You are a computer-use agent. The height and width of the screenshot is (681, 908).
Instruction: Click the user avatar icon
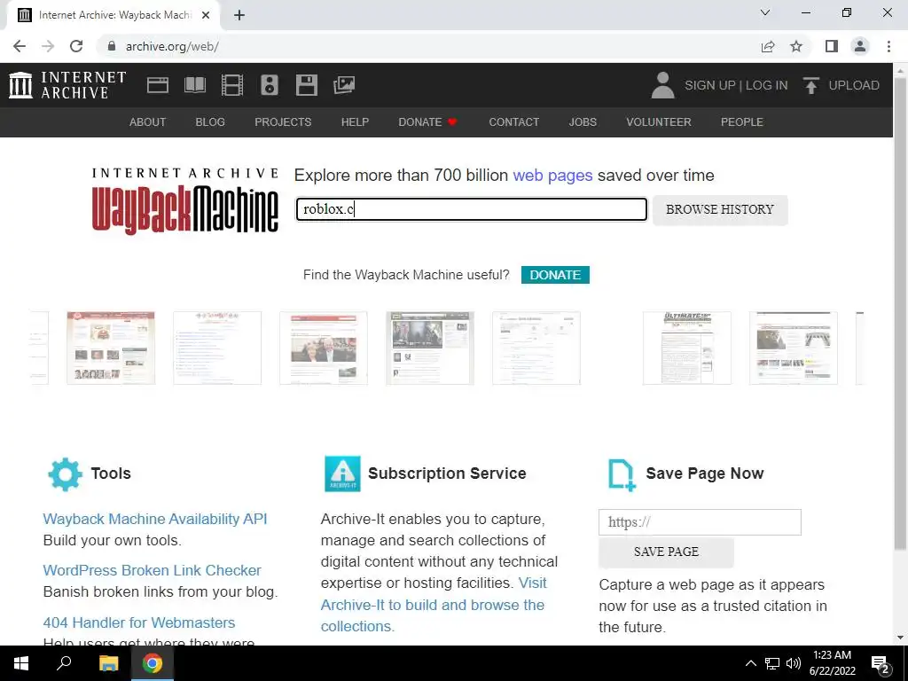(663, 85)
